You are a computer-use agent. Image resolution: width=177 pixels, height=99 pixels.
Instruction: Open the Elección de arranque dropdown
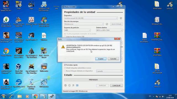point(84,24)
